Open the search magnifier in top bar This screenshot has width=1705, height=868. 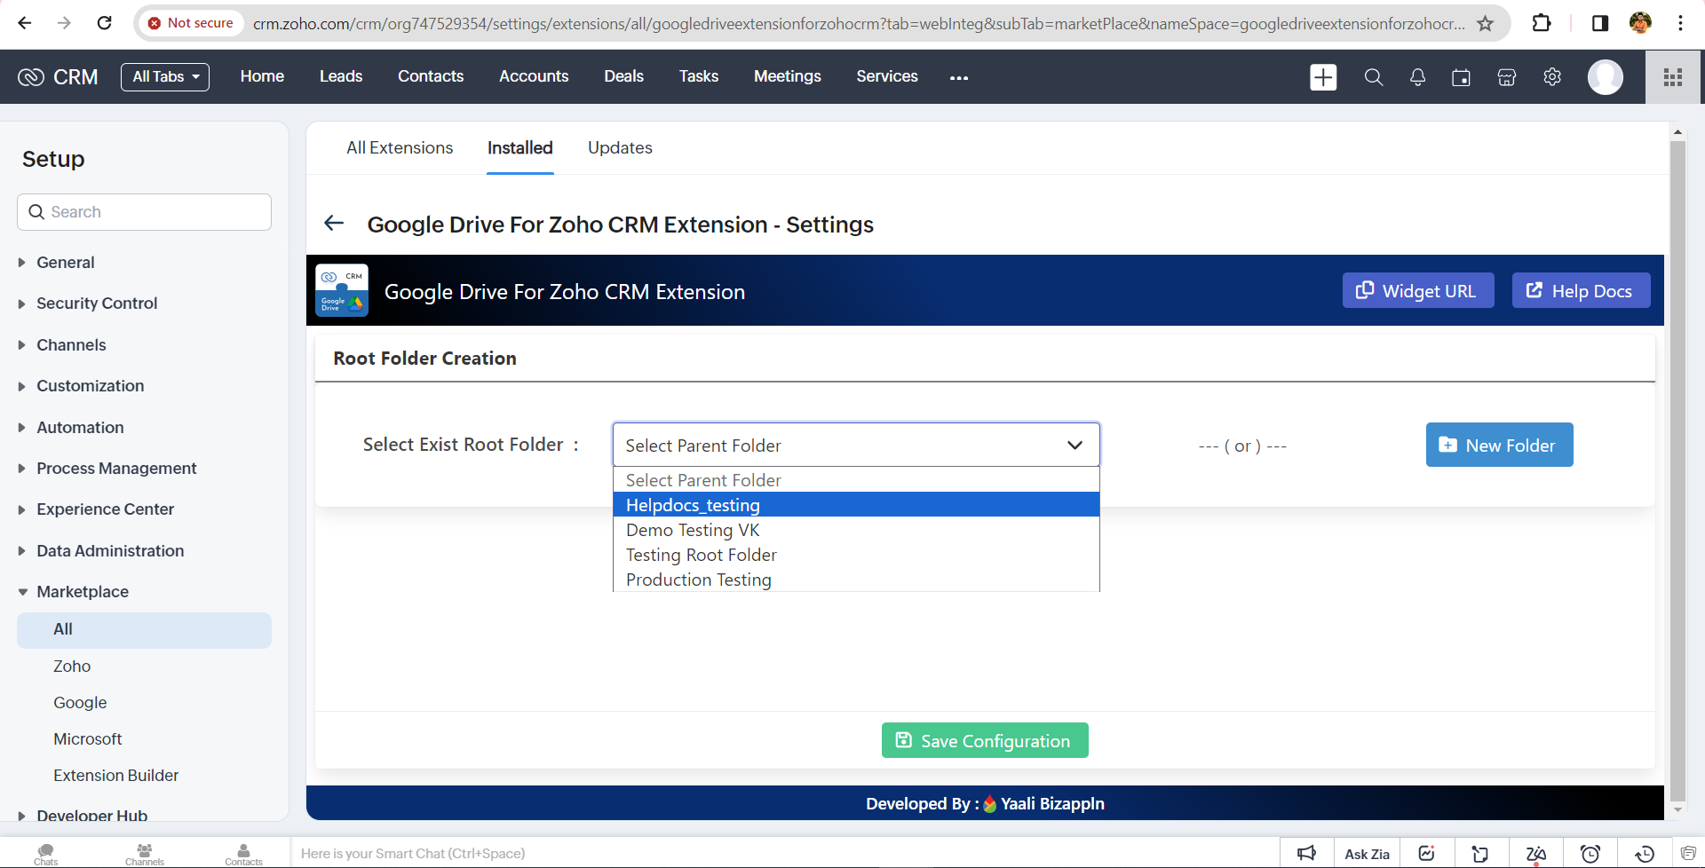(1373, 77)
